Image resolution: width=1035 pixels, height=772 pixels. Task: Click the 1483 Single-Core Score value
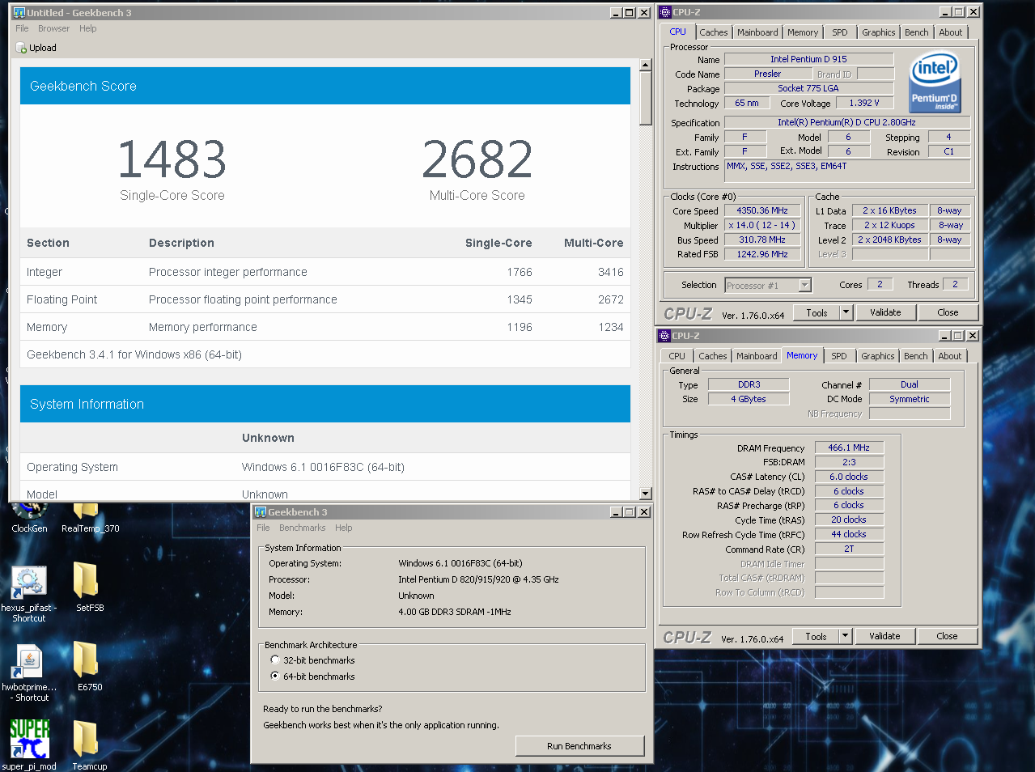pyautogui.click(x=172, y=159)
